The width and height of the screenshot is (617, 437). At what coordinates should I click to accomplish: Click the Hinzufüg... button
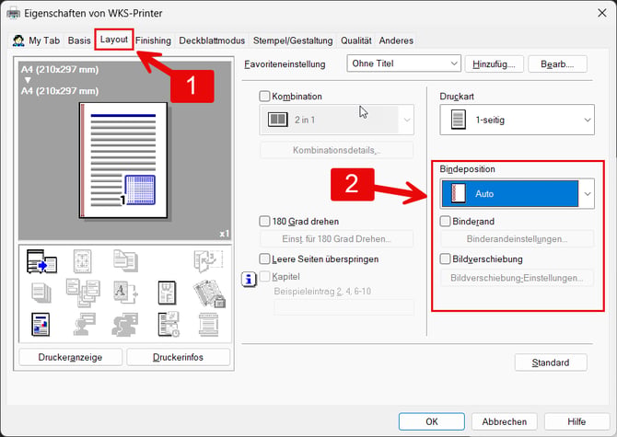495,64
